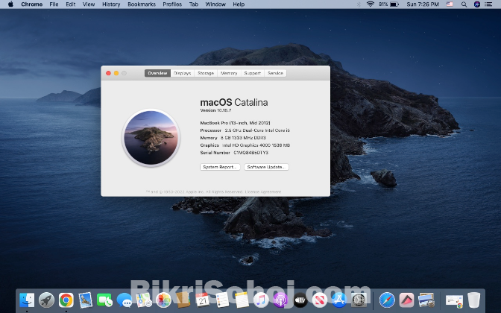Click the Wi-Fi status icon
The width and height of the screenshot is (501, 313).
tap(370, 4)
